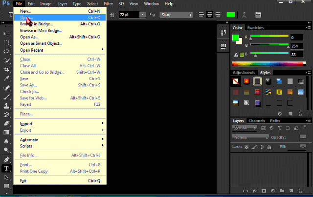The width and height of the screenshot is (313, 197).
Task: Click the B channel slider
Action: (269, 54)
